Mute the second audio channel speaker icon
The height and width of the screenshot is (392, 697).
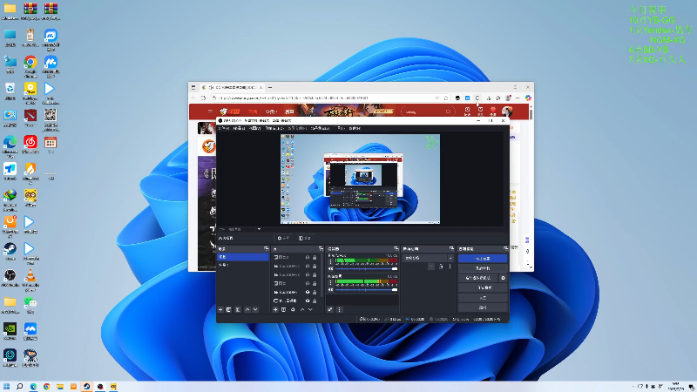tap(330, 290)
